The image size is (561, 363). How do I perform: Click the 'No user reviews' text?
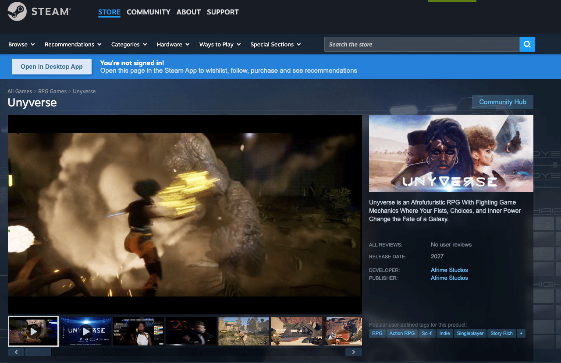click(451, 244)
